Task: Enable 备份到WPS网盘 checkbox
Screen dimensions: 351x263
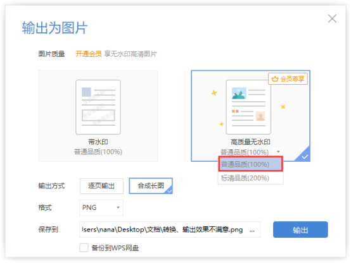Action: click(84, 248)
